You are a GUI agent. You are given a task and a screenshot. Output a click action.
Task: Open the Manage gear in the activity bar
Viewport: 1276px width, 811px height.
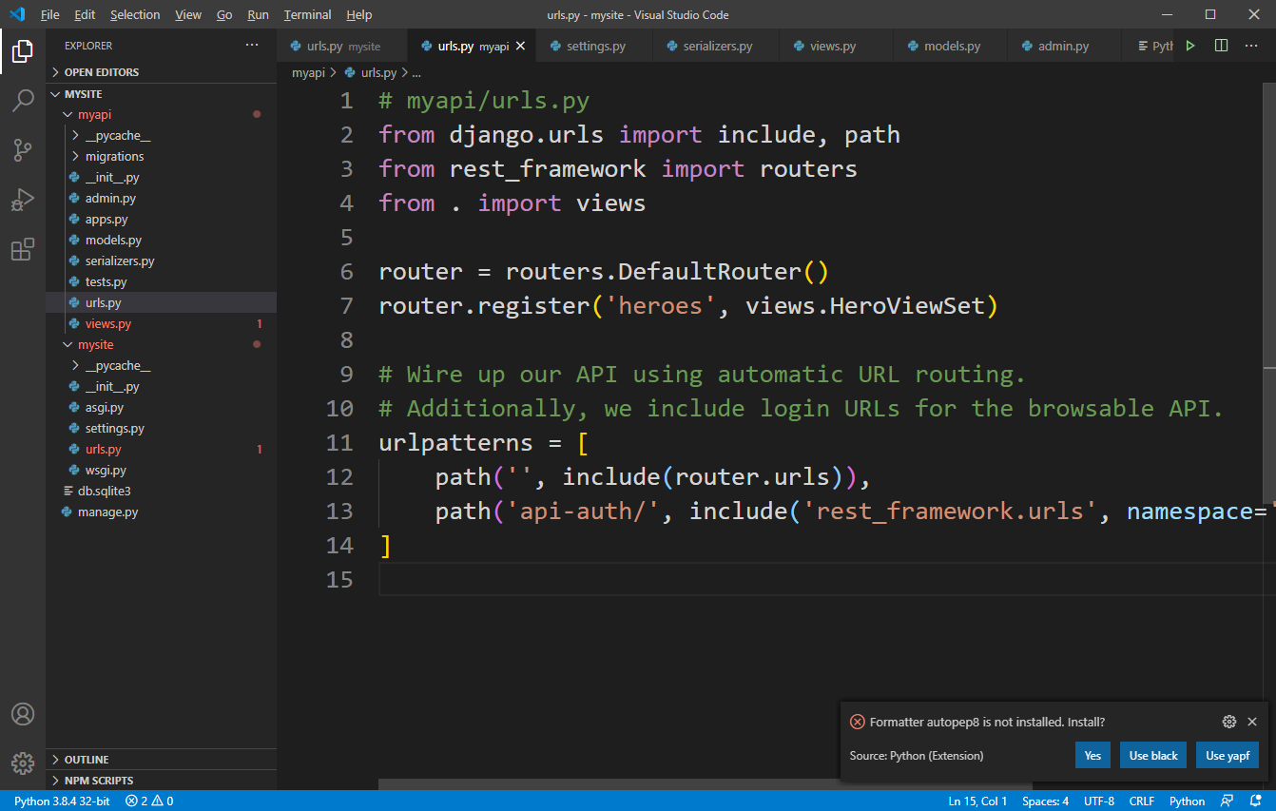click(23, 763)
